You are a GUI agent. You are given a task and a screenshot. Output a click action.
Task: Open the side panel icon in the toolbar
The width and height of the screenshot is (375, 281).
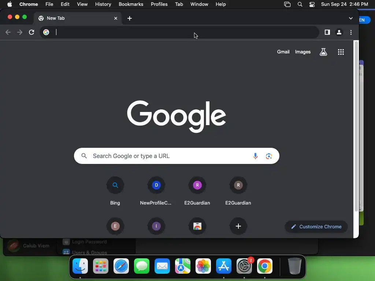click(327, 32)
